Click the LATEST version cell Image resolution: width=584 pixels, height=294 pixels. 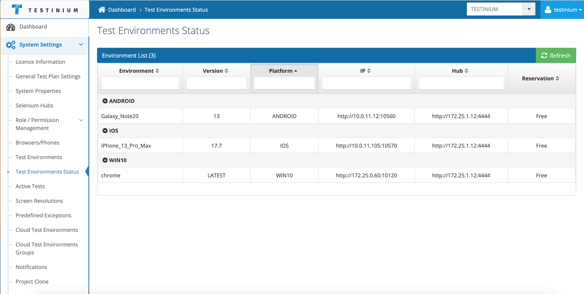(x=216, y=175)
